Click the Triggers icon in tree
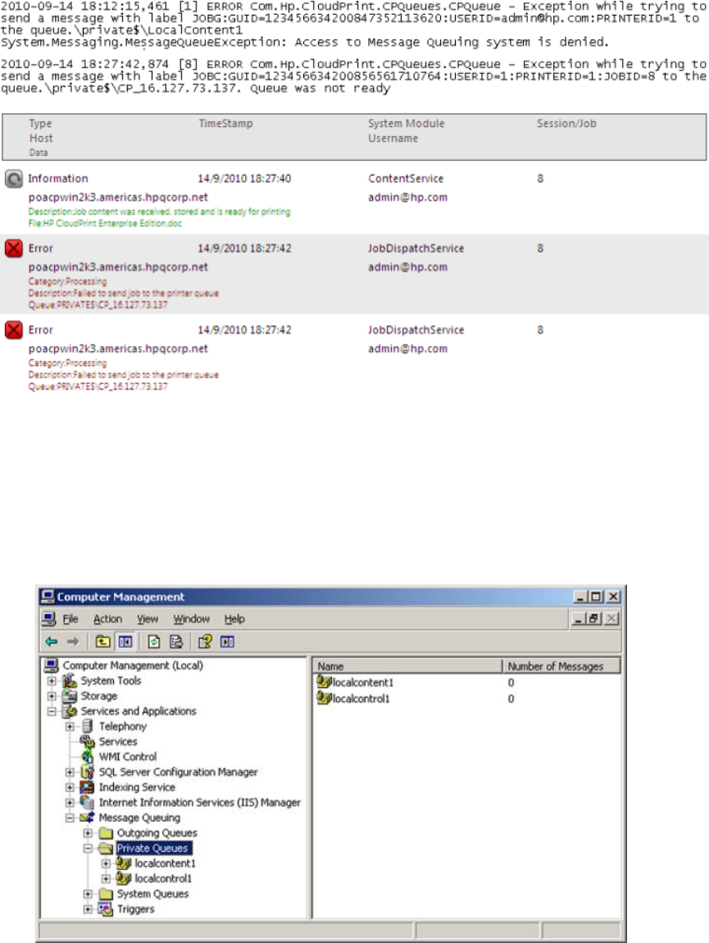709x943 pixels. (106, 909)
